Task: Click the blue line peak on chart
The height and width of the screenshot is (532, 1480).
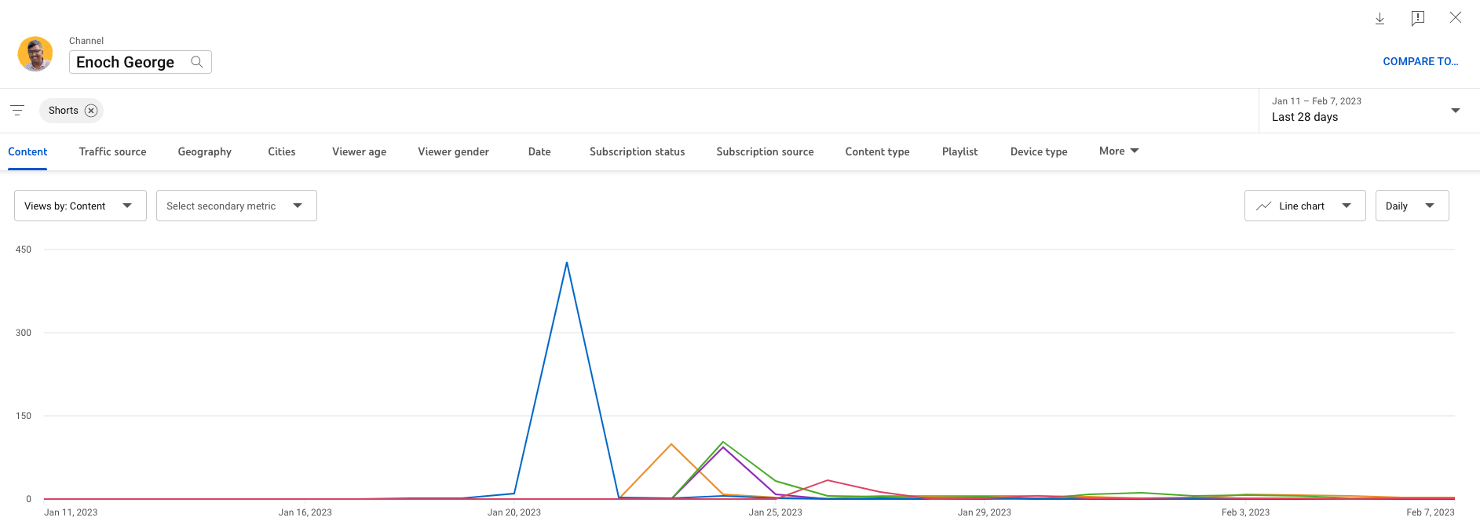Action: tap(567, 263)
